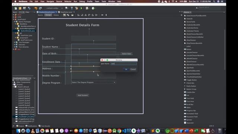Expand the Test Libraries node
Image resolution: width=238 pixels, height=134 pixels.
click(15, 47)
